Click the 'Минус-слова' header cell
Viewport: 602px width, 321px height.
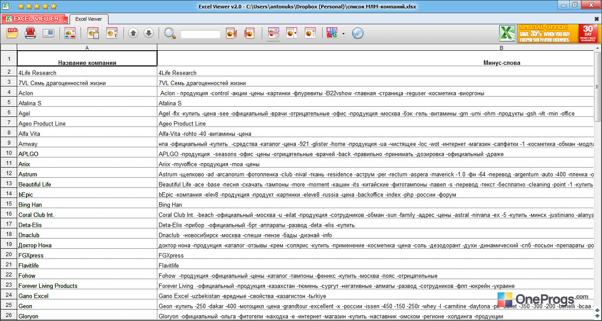tap(375, 59)
